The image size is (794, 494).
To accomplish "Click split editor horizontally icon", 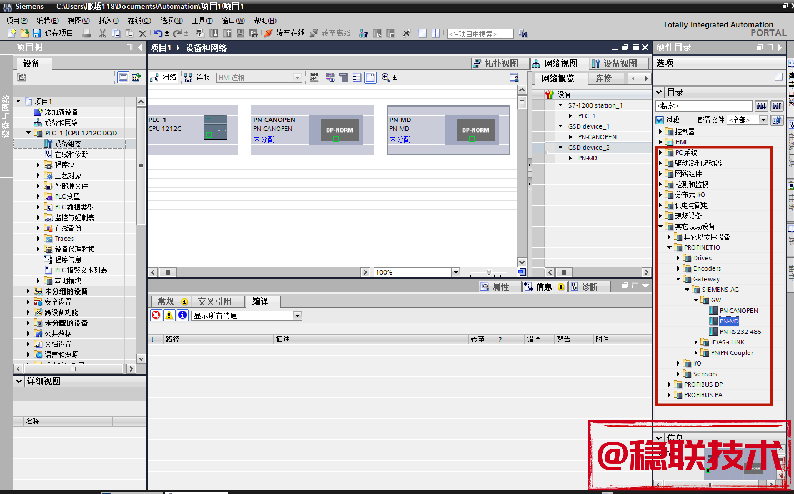I will point(422,33).
